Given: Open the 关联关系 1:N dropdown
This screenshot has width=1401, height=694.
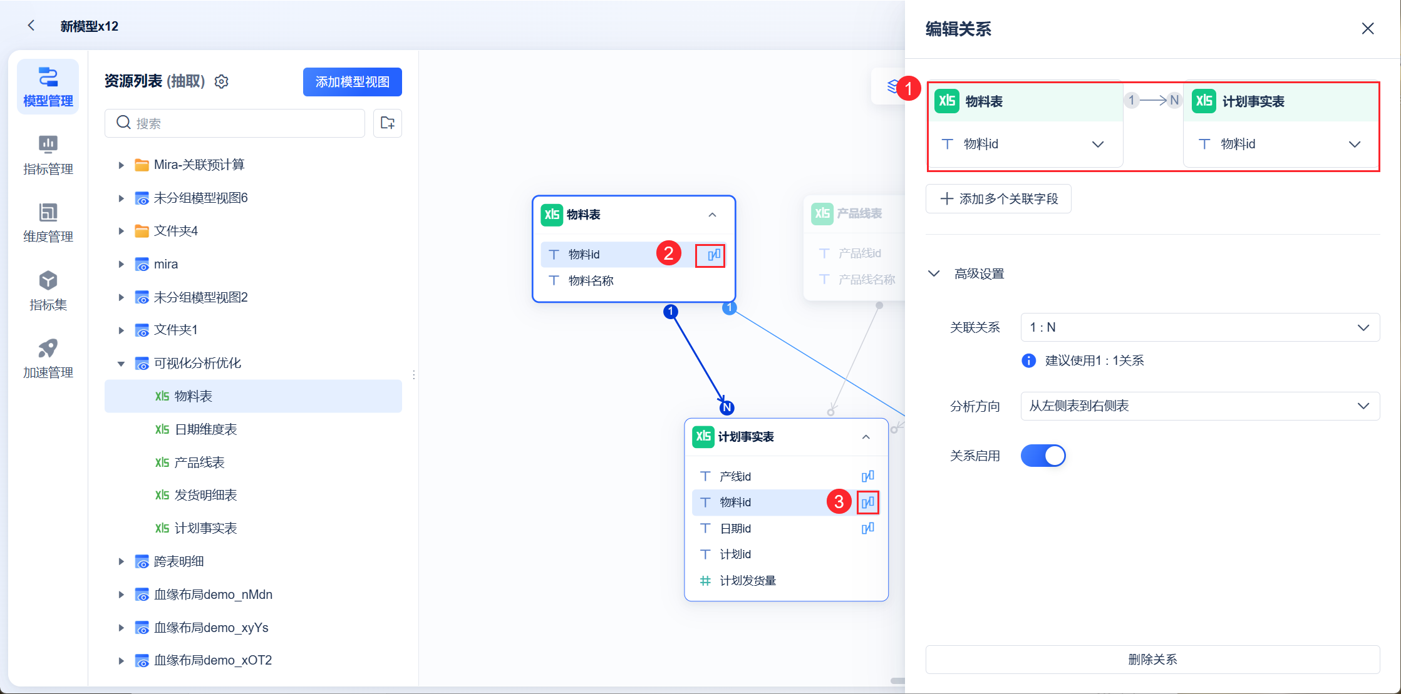Looking at the screenshot, I should [1199, 327].
